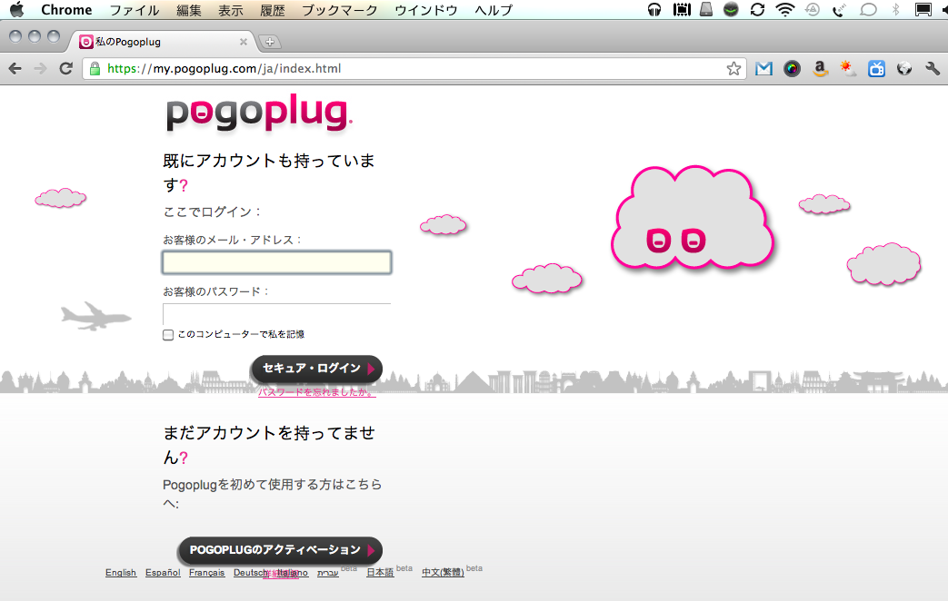Check このコンピューターで私を記憶 checkbox
This screenshot has height=601, width=948.
pyautogui.click(x=168, y=335)
